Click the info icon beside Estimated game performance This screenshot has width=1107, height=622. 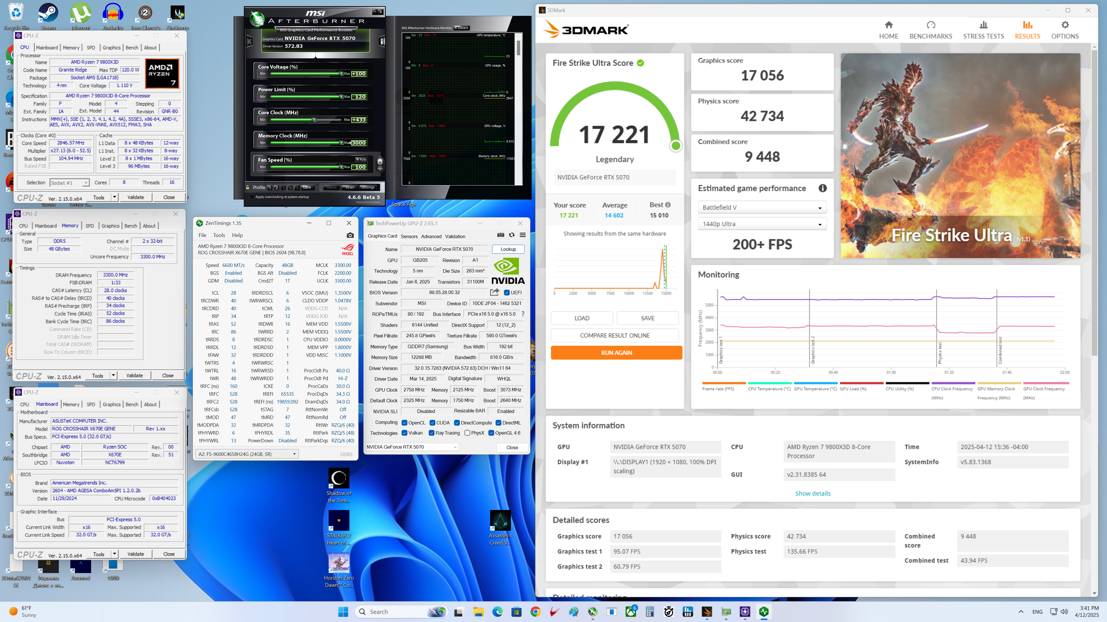[x=822, y=188]
